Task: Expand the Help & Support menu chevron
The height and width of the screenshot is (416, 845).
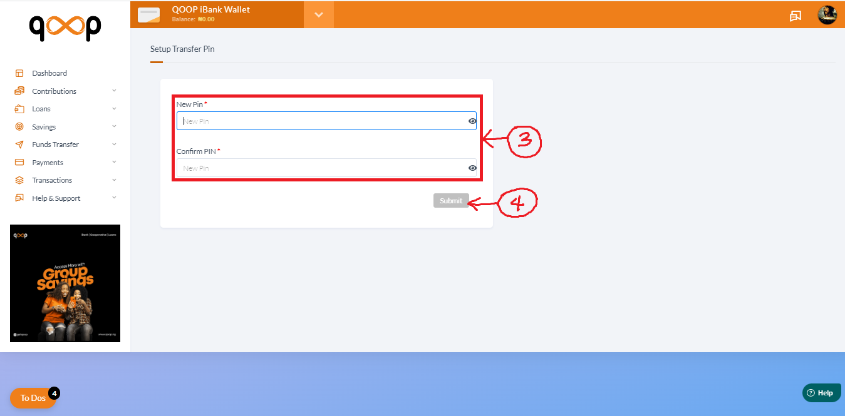Action: (114, 198)
